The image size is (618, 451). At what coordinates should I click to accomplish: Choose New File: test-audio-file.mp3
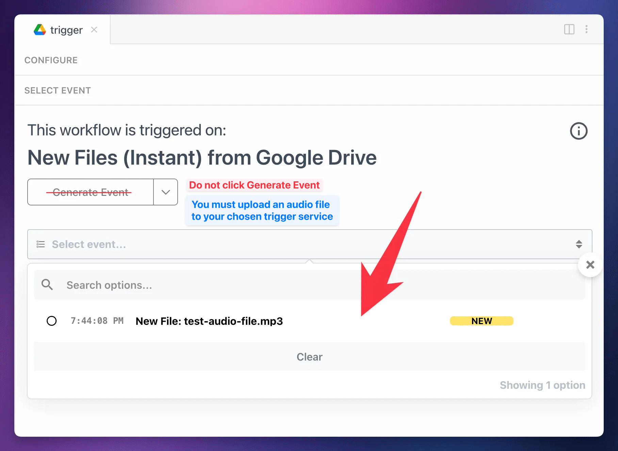209,321
